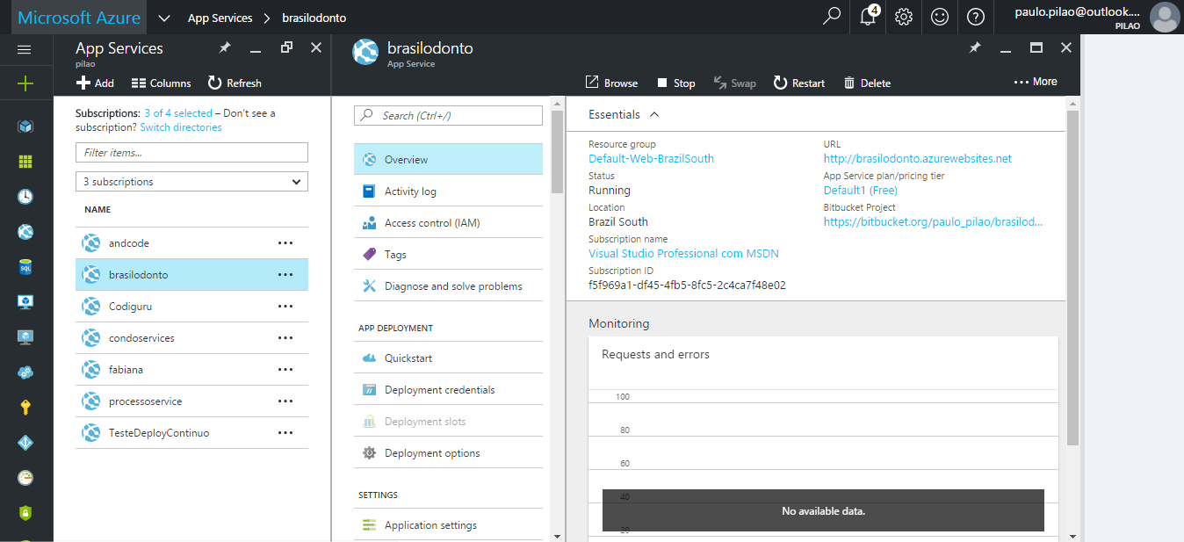Image resolution: width=1184 pixels, height=542 pixels.
Task: Click the NAME column header
Action: pos(97,210)
